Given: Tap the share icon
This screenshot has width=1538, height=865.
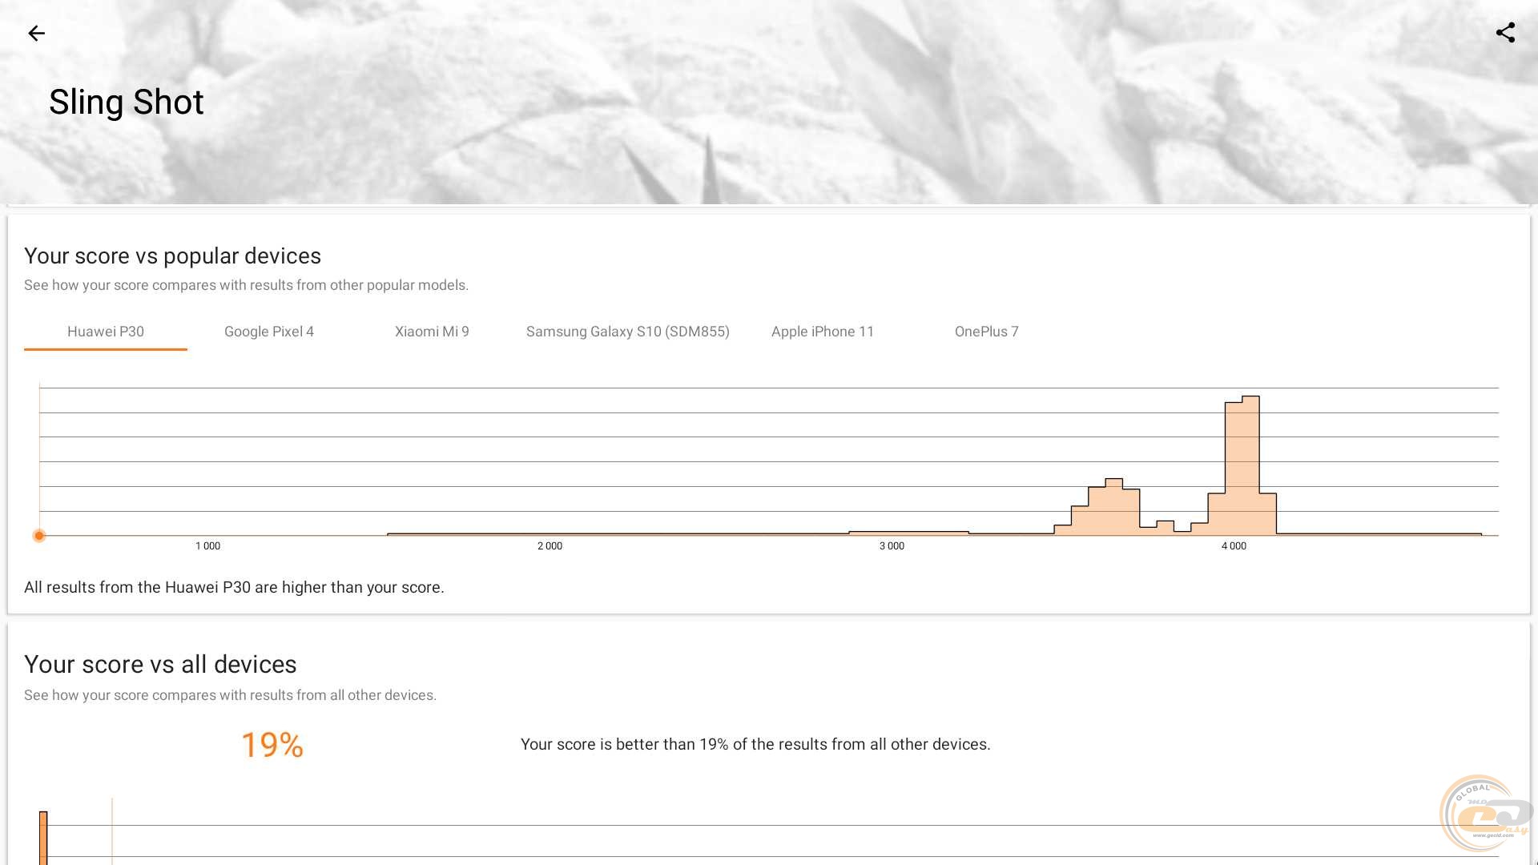Looking at the screenshot, I should point(1505,33).
